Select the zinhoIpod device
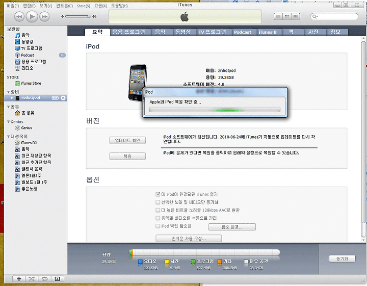Viewport: 367px width, 286px height. pos(31,98)
